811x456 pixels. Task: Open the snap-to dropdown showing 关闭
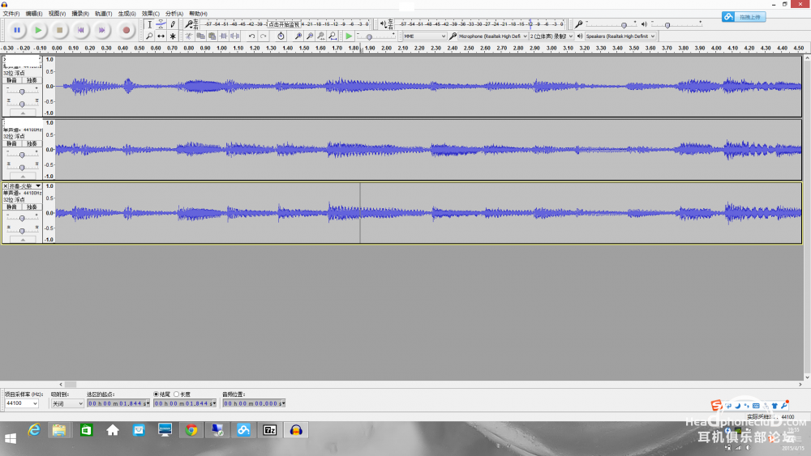click(67, 403)
